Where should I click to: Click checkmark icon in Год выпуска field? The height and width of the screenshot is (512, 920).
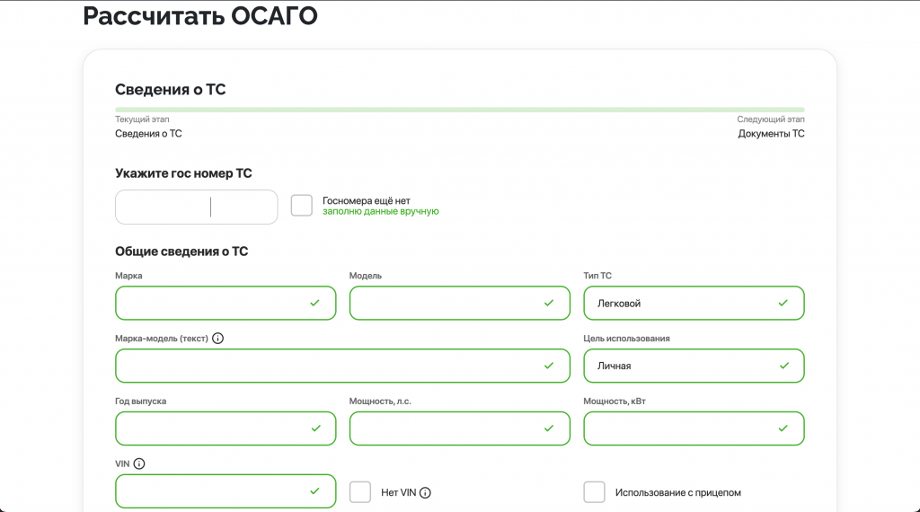[314, 428]
